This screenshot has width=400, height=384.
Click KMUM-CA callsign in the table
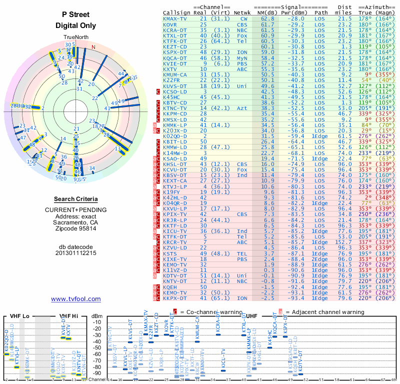174,75
